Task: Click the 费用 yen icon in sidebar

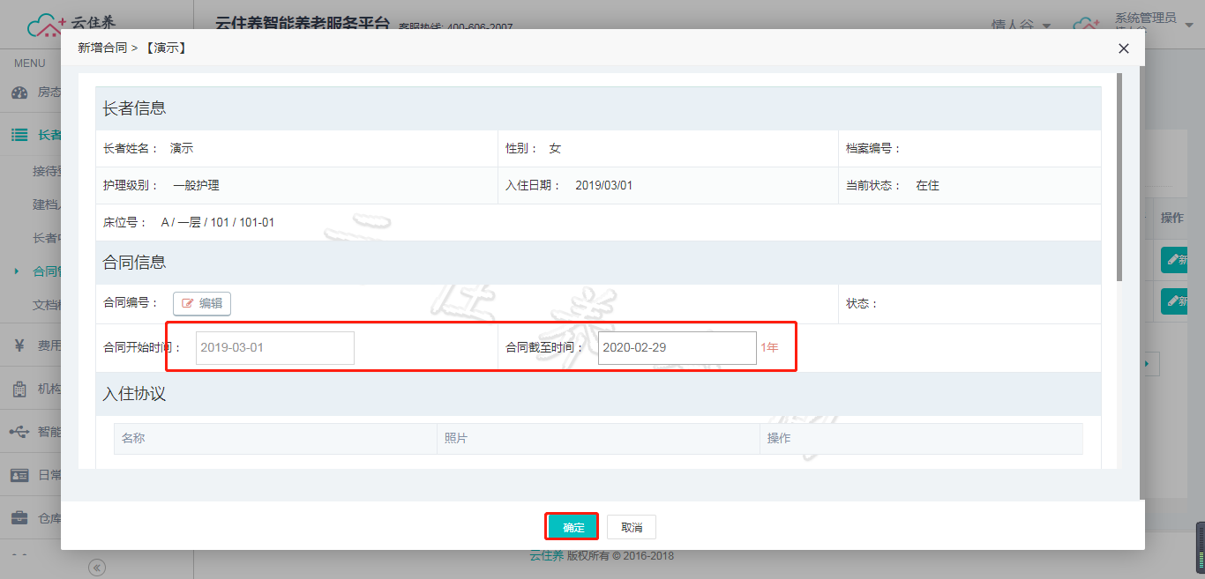Action: pos(19,345)
